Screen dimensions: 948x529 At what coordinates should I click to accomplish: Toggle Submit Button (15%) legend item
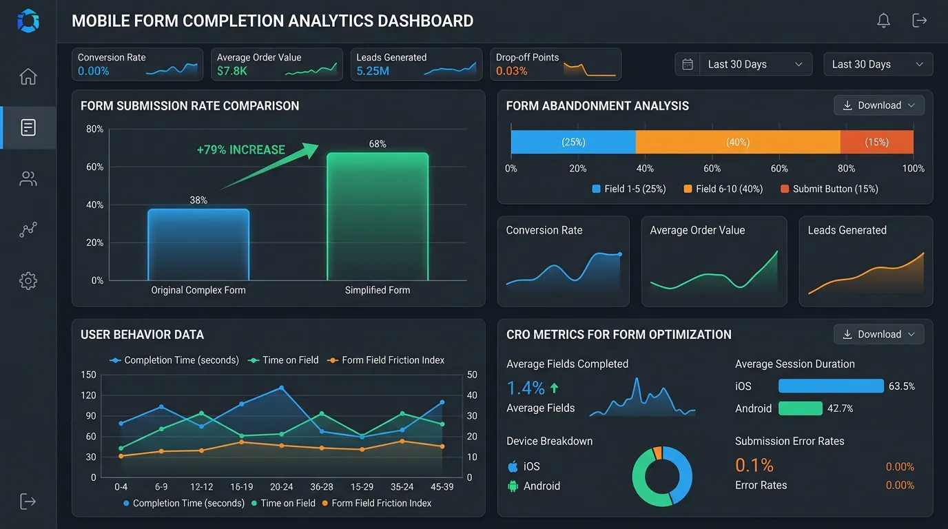tap(829, 189)
